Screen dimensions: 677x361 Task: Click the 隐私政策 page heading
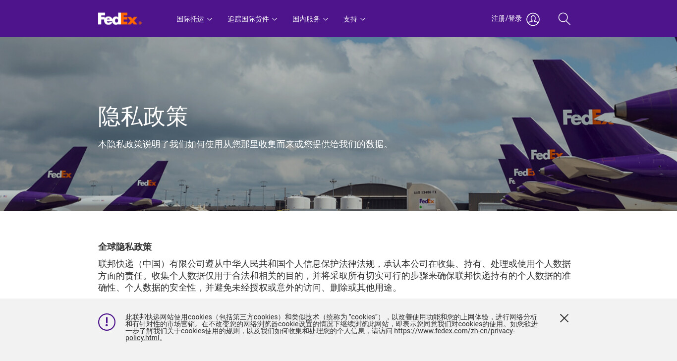[143, 117]
